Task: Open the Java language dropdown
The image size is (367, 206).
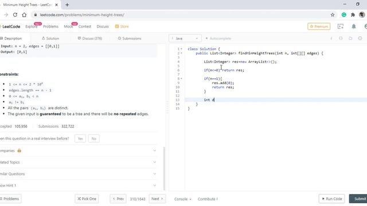Action: pyautogui.click(x=185, y=38)
